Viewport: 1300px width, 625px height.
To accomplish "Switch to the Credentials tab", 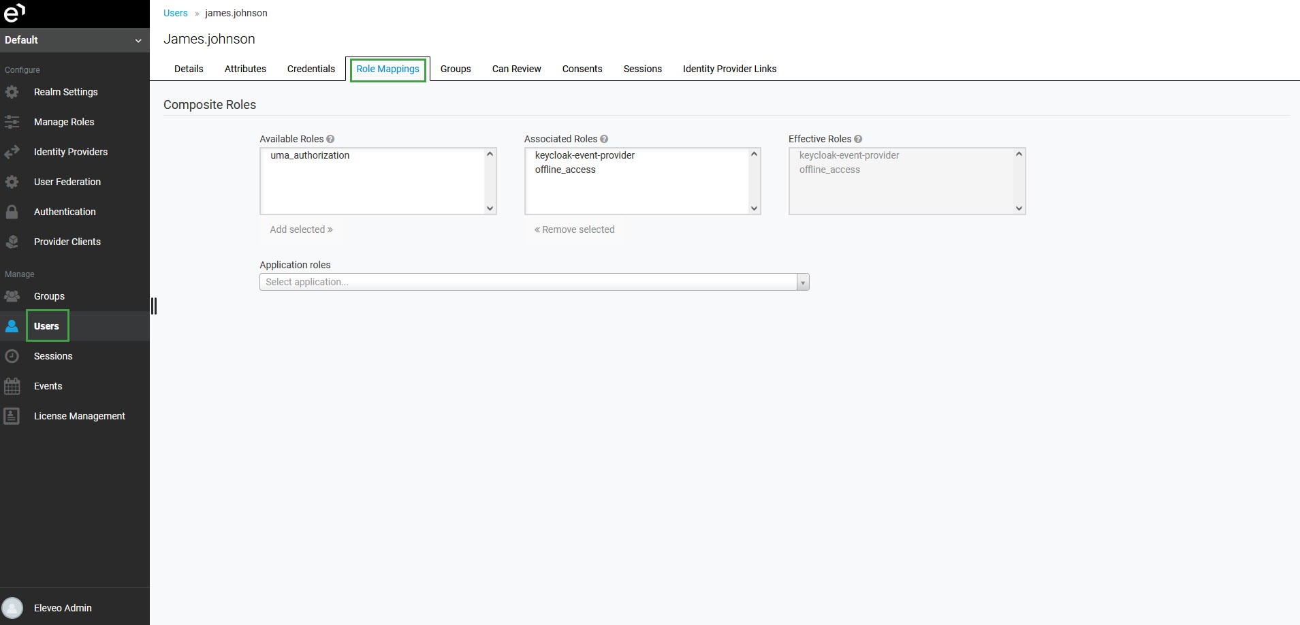I will tap(311, 69).
